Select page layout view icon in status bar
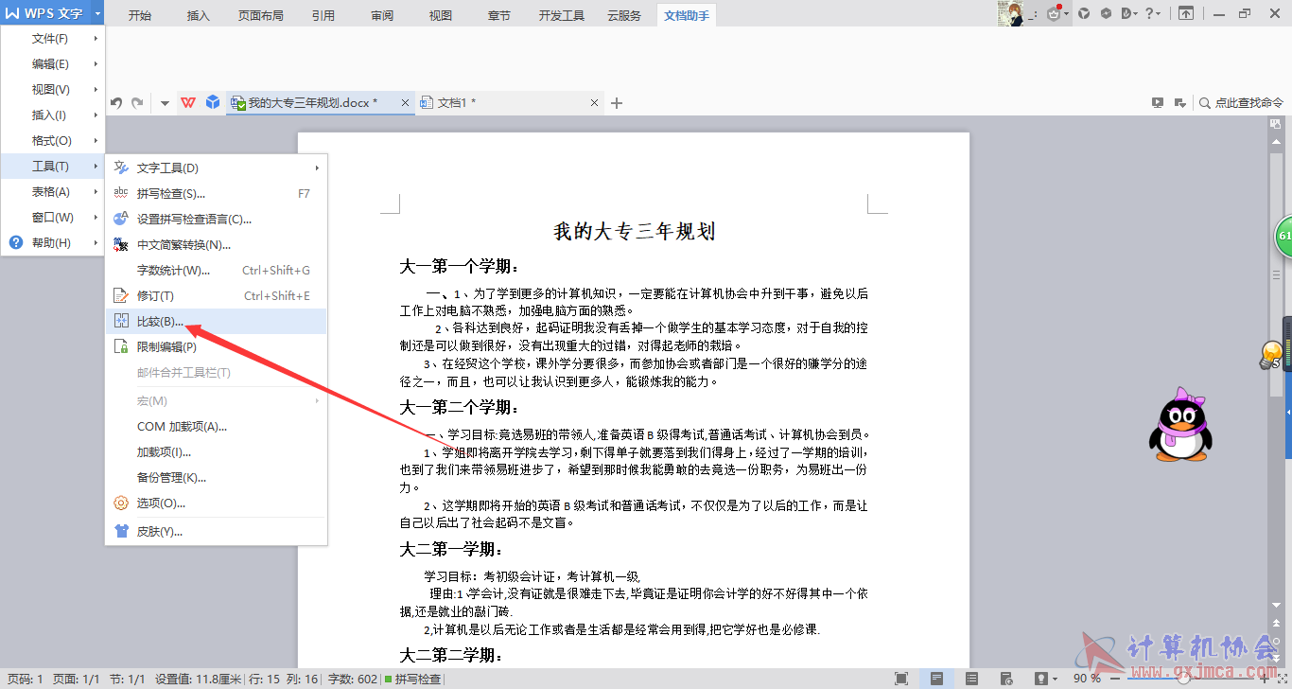Viewport: 1292px width, 689px height. [936, 679]
